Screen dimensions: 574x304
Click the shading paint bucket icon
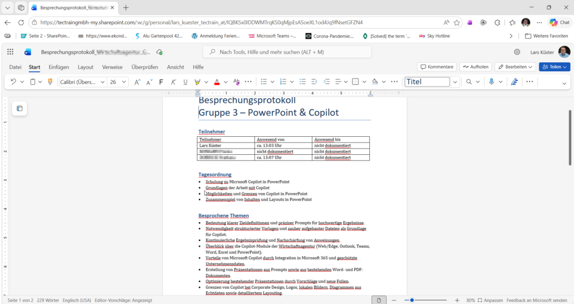pyautogui.click(x=375, y=82)
